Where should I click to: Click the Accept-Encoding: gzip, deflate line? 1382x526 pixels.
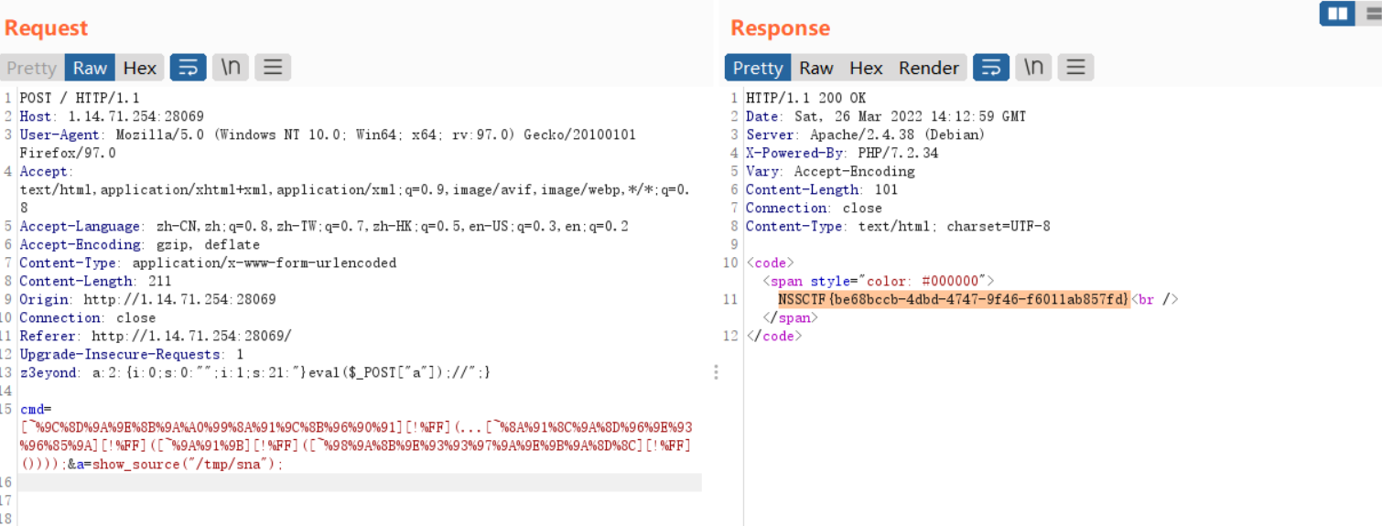139,244
